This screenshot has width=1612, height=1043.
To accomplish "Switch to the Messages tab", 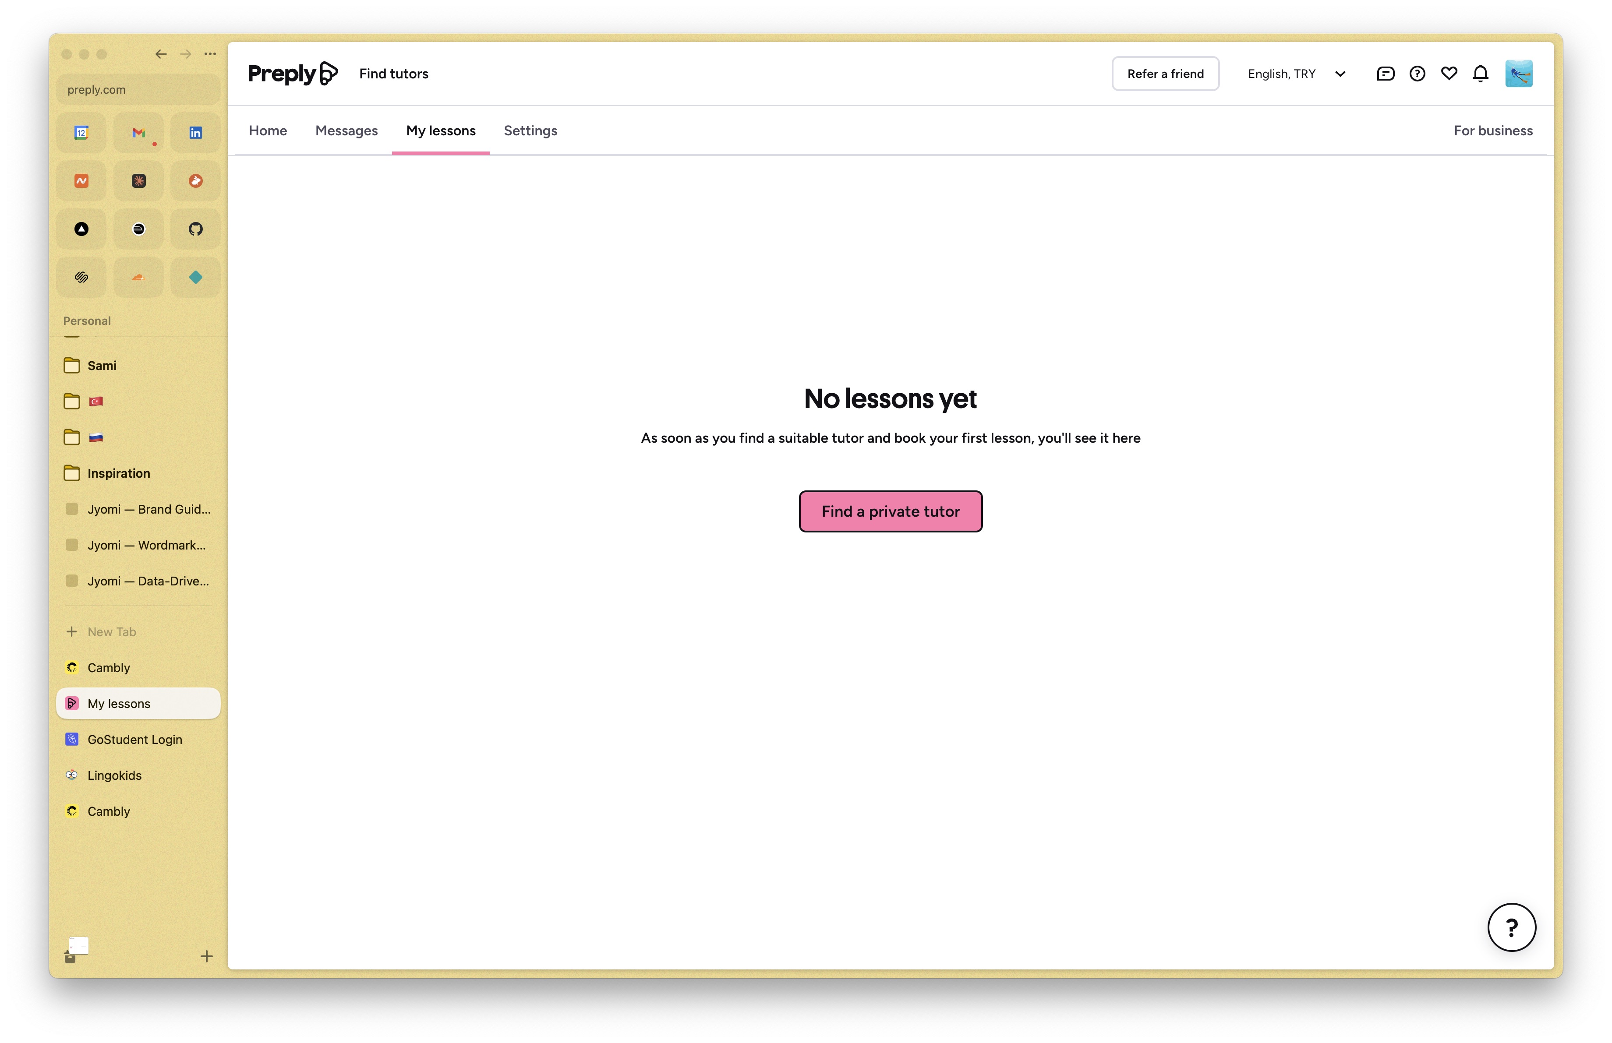I will pos(346,130).
